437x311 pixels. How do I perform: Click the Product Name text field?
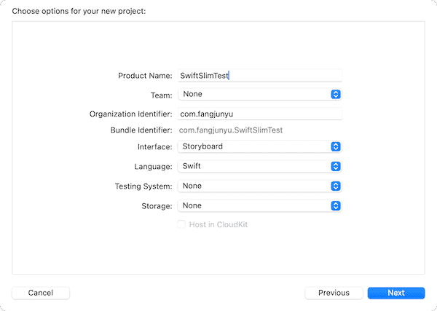(x=259, y=75)
